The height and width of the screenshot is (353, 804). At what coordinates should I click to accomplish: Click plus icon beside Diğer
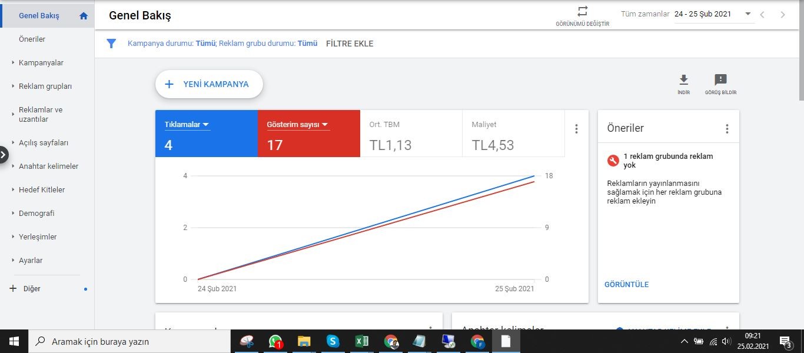tap(13, 288)
